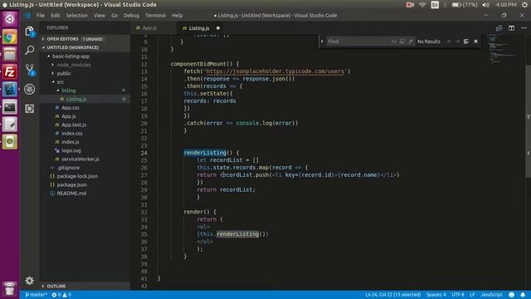Open the Go menu
Viewport: 531px width, 299px height.
click(x=114, y=15)
